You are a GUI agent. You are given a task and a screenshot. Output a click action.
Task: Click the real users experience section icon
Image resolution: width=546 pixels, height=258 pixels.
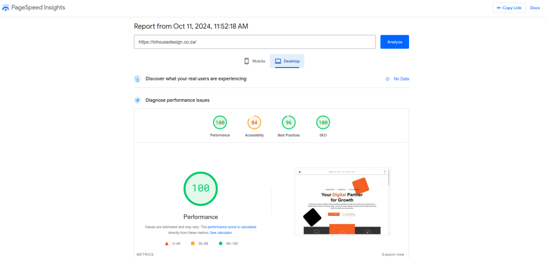point(138,79)
